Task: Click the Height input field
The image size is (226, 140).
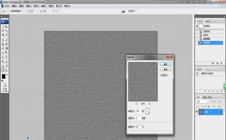Action: pyautogui.click(x=138, y=118)
